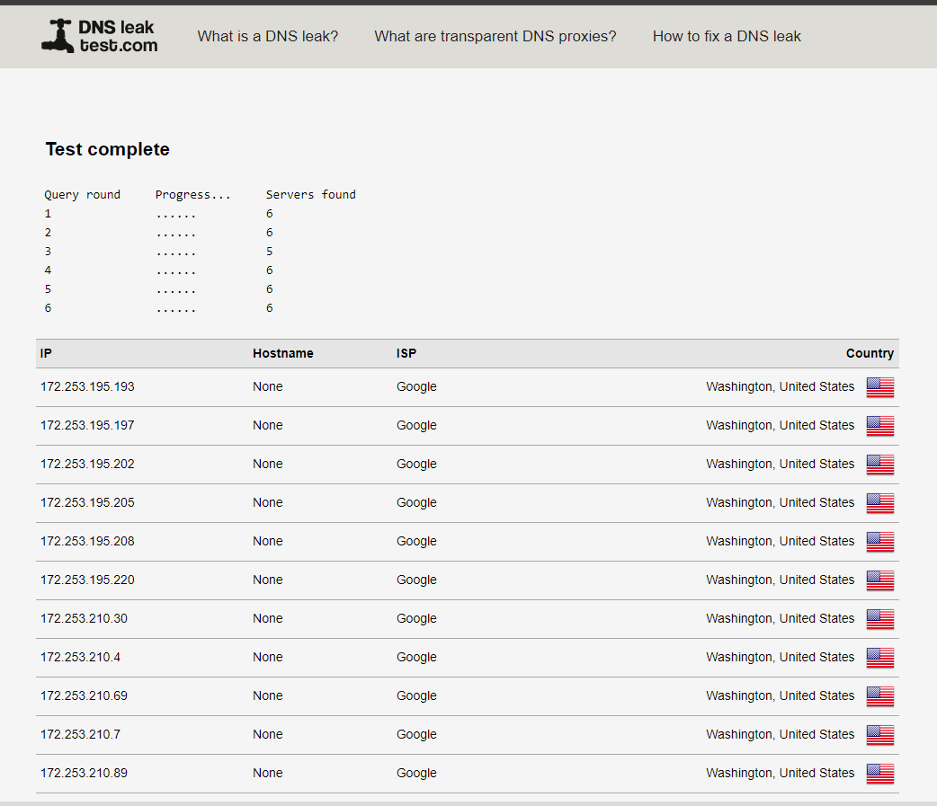
Task: Open 'What is a DNS leak?' page
Action: pos(268,37)
